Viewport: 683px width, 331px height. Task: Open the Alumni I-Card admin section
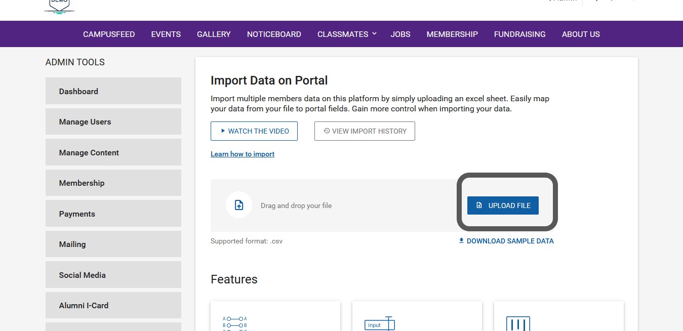113,305
